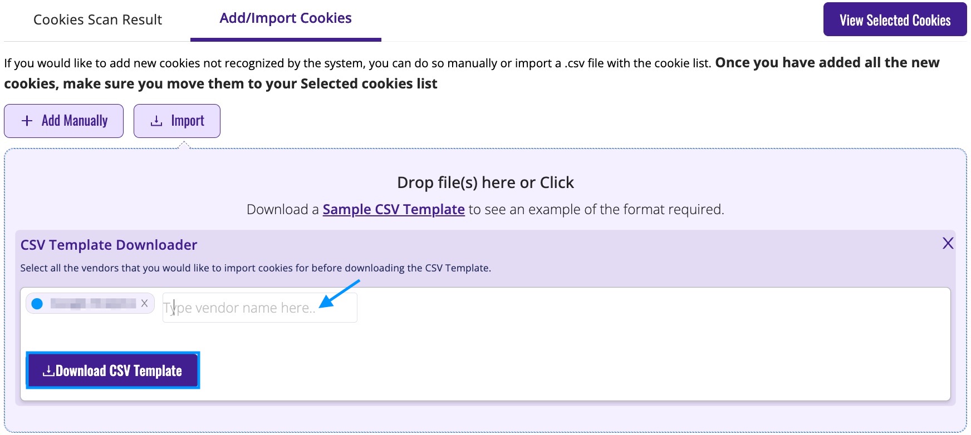Click the blue arrow pointing at vendor field

point(339,294)
